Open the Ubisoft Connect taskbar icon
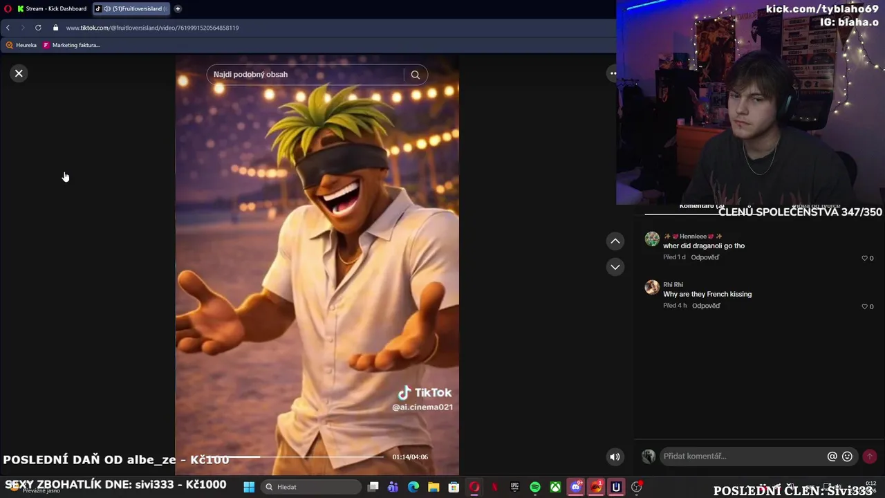The height and width of the screenshot is (498, 885). pyautogui.click(x=616, y=487)
